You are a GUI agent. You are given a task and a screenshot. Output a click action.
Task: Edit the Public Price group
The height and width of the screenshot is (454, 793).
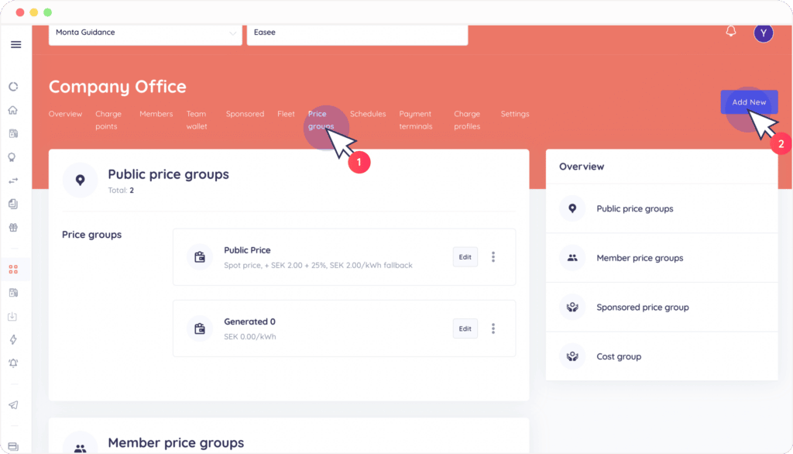coord(465,257)
